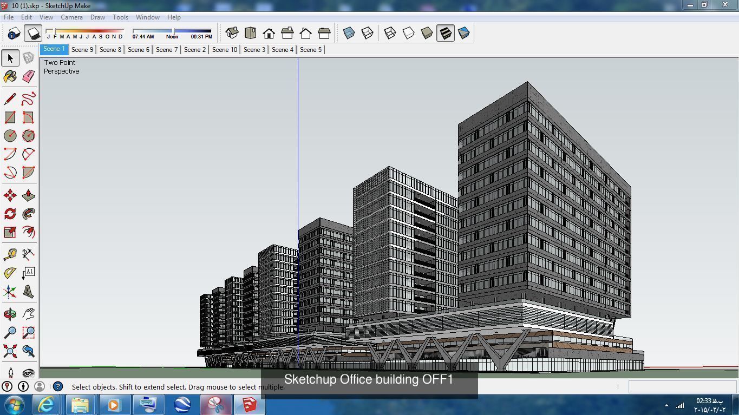Switch to Scene 9 tab
This screenshot has height=415, width=739.
click(82, 49)
